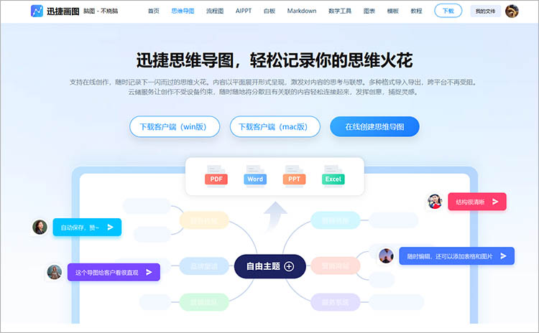
Task: Click send arrow on 随时编辑 bubble
Action: pos(503,255)
